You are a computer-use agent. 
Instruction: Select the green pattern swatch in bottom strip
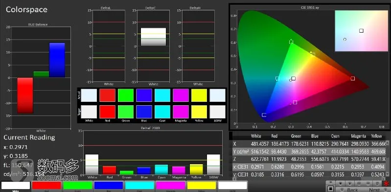pyautogui.click(x=77, y=186)
